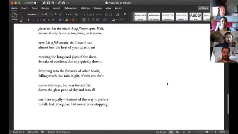Click zoom in plus button
The image size is (238, 134).
tap(216, 132)
